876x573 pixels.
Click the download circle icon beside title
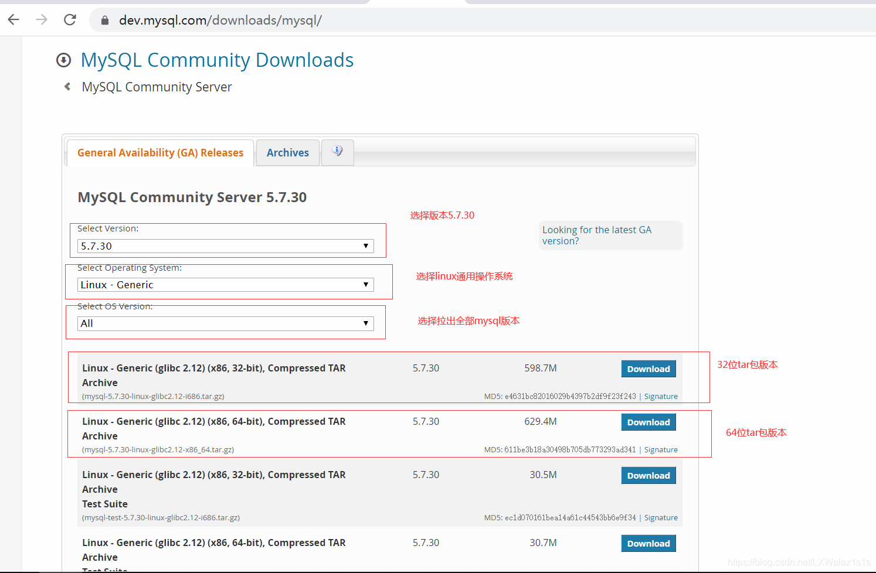pyautogui.click(x=63, y=60)
